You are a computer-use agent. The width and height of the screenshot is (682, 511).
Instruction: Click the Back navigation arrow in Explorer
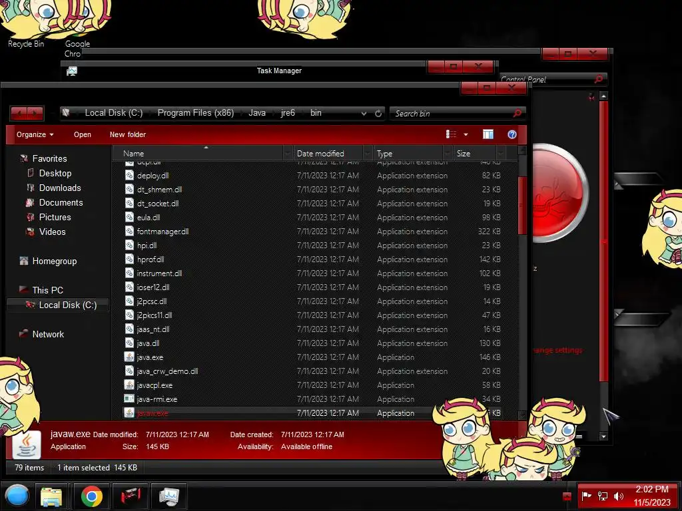[19, 113]
